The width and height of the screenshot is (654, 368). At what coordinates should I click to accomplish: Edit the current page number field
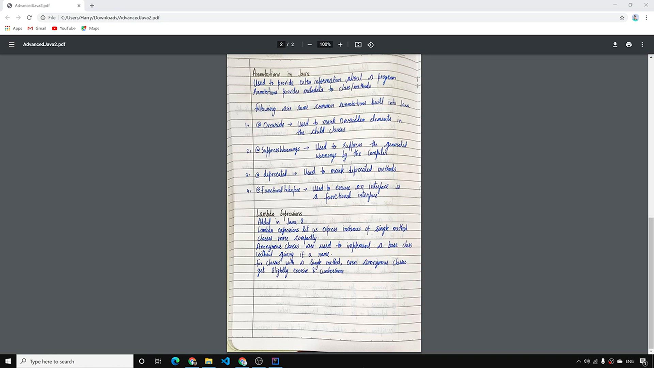[281, 44]
